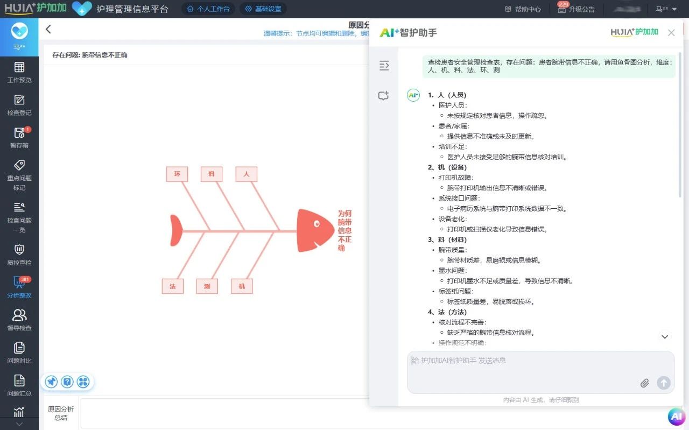Open the 暂存箱 sidebar item

tap(19, 138)
